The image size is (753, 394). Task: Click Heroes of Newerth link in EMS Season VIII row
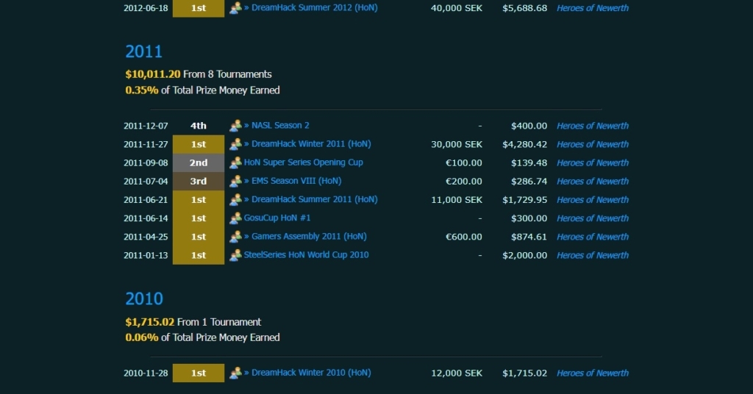click(x=593, y=182)
